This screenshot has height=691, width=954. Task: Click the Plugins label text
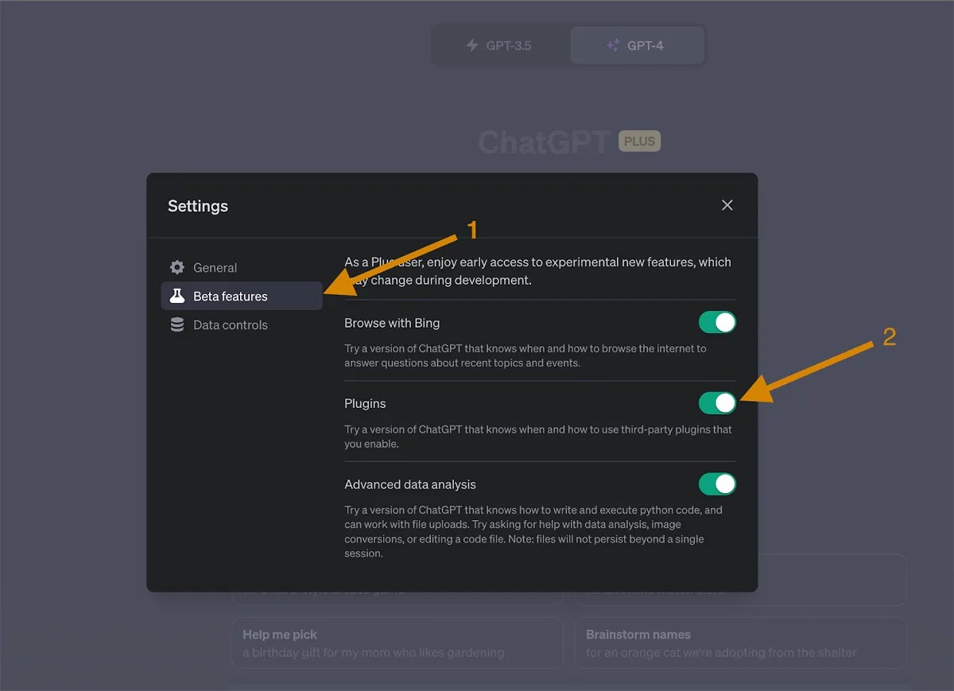tap(365, 403)
